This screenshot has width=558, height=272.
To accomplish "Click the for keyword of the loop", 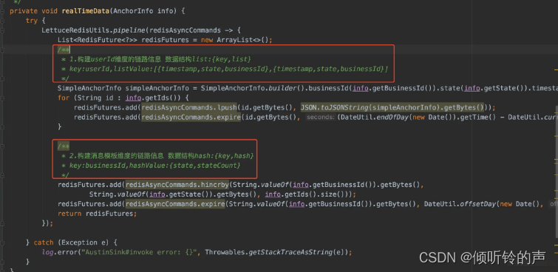I will [x=64, y=98].
